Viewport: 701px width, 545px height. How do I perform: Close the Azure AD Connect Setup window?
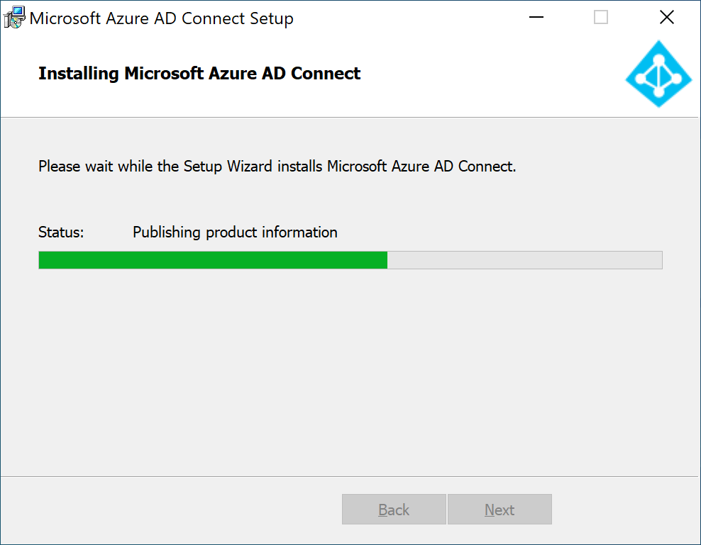pos(666,18)
